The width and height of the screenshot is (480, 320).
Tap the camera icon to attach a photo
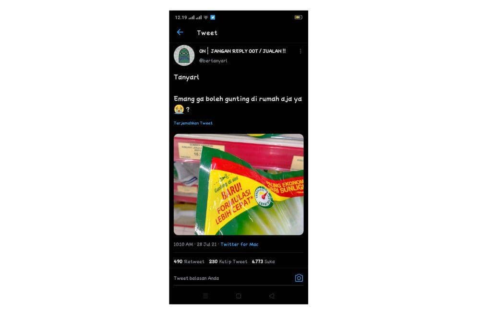pos(299,278)
